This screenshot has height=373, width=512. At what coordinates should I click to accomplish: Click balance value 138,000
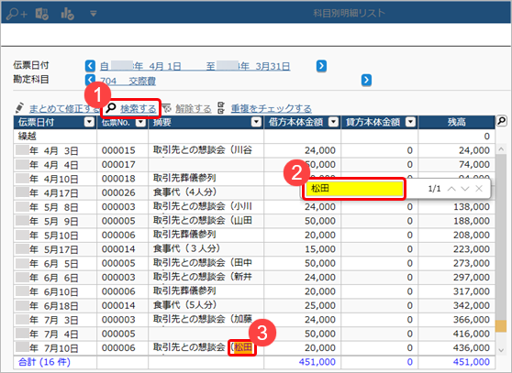pos(472,207)
